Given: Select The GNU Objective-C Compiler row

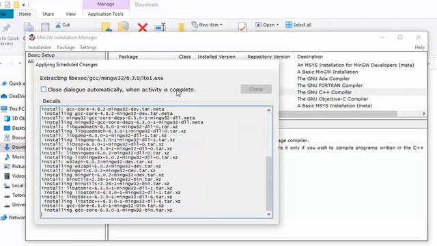Looking at the screenshot, I should coord(333,99).
